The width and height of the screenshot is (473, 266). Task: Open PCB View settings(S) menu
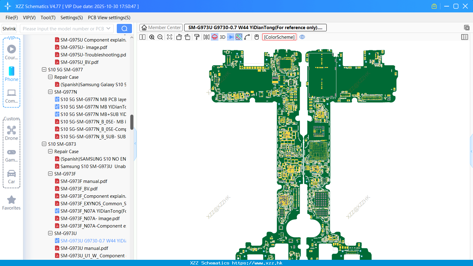click(x=109, y=18)
